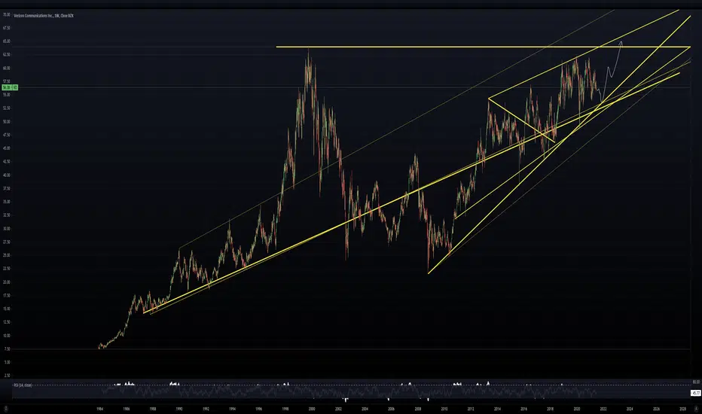Click the green current price label on price axis
Image resolution: width=702 pixels, height=414 pixels.
9,88
